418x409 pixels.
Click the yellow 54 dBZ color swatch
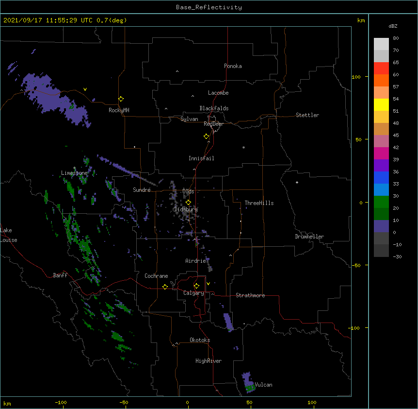click(381, 104)
